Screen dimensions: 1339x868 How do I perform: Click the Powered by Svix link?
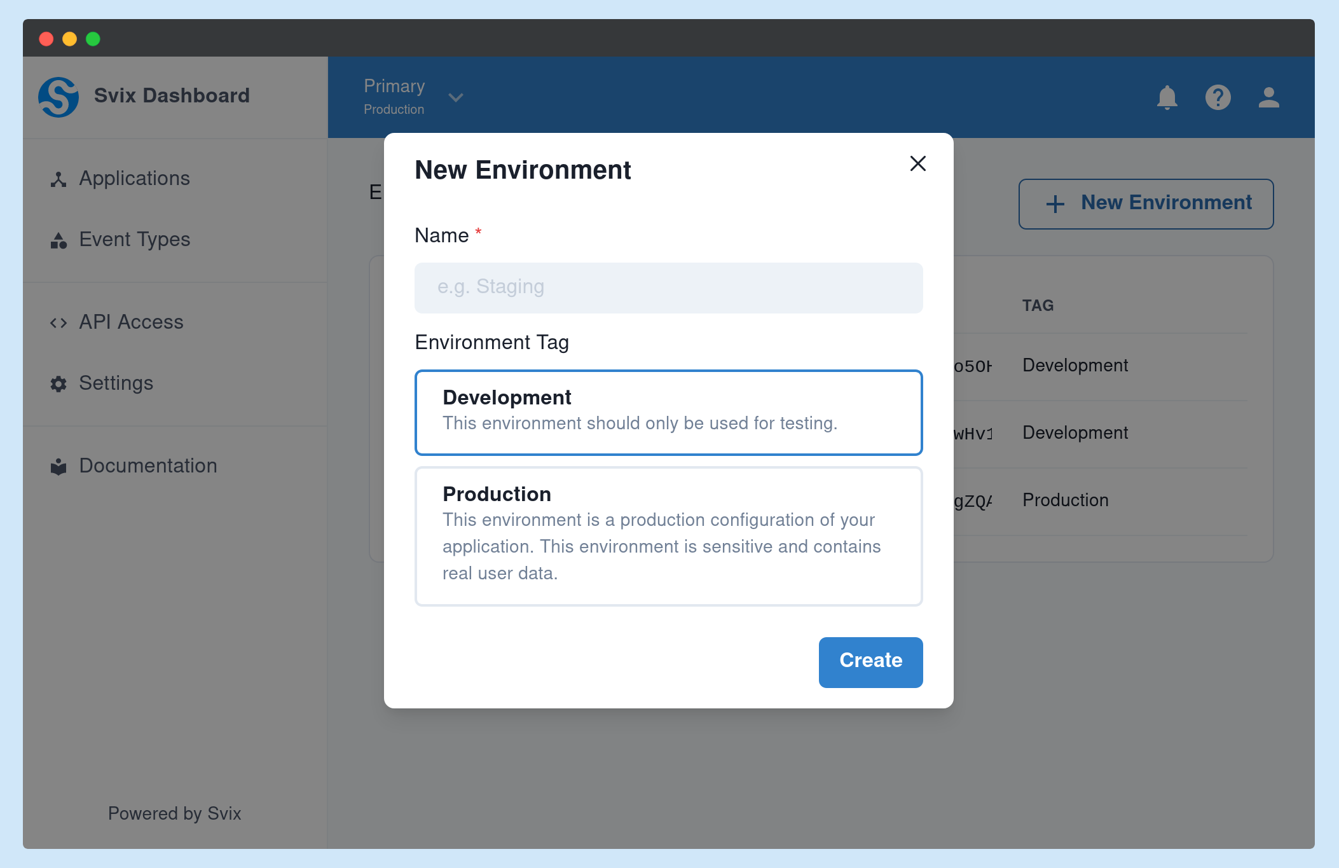click(x=174, y=814)
